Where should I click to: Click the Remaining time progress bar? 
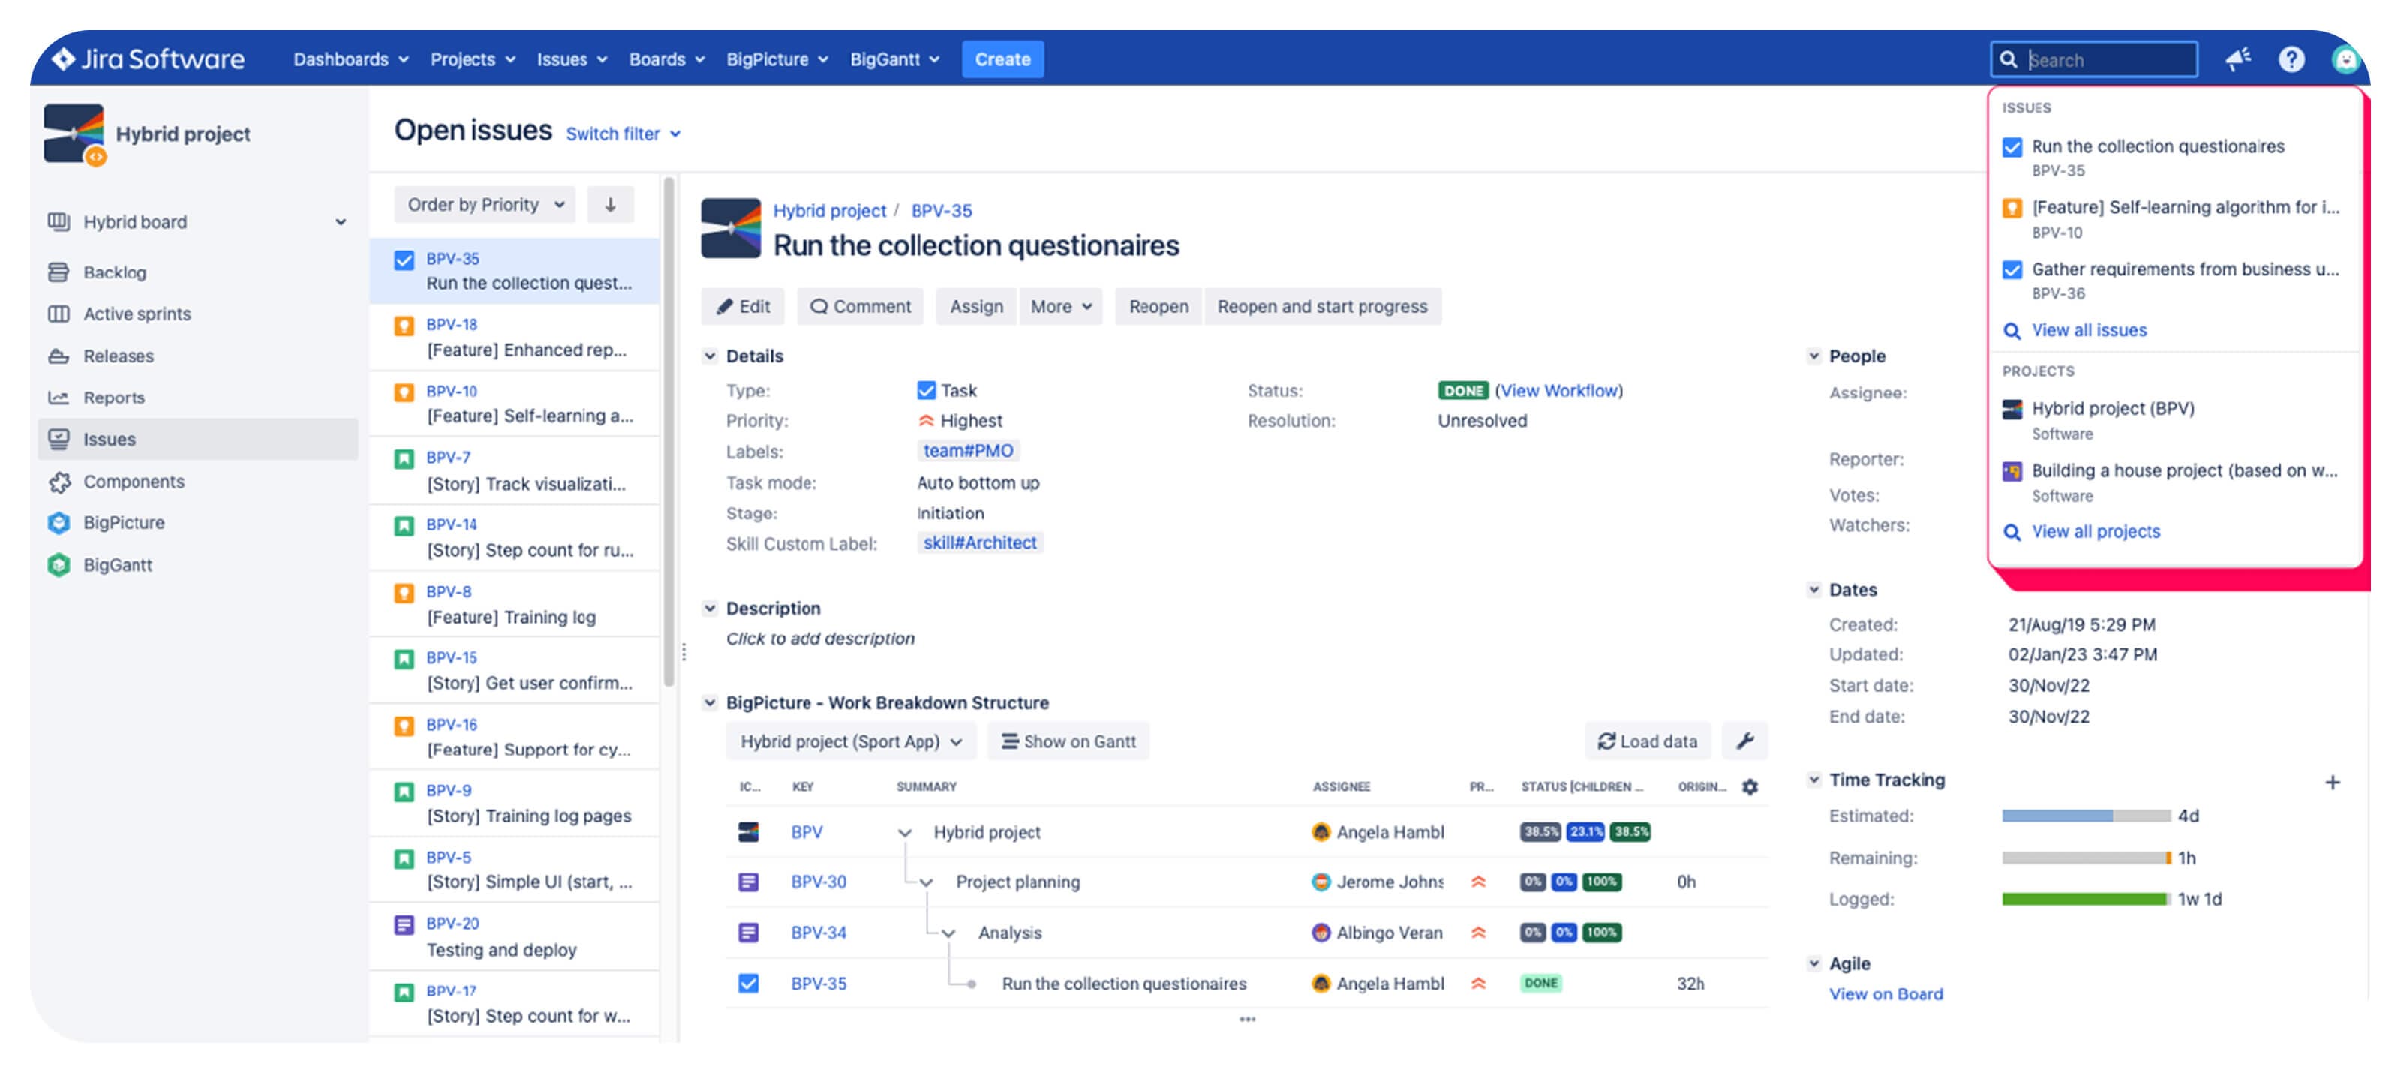2086,858
